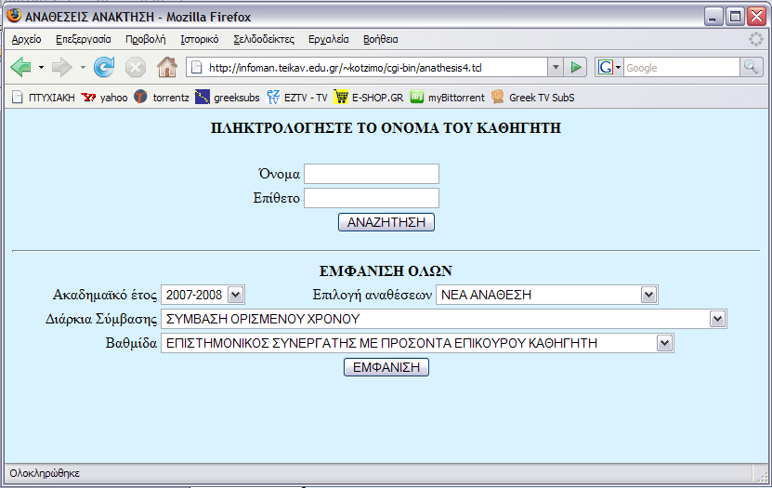Click the page icon in the address bar
Screen dimensions: 772x488
coord(196,68)
